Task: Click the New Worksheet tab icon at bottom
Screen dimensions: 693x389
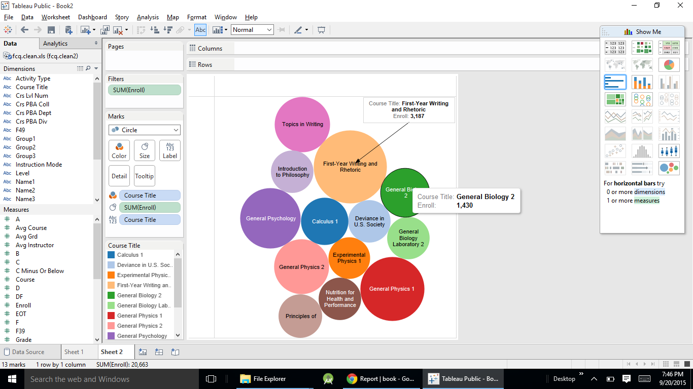Action: (143, 352)
